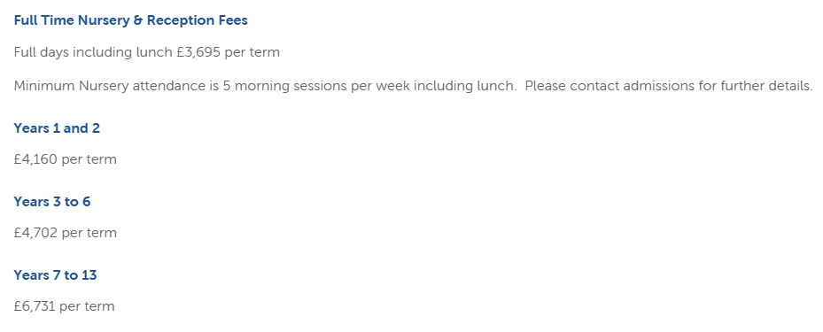Click the £4,702 per term fee
This screenshot has width=823, height=332.
pyautogui.click(x=65, y=233)
